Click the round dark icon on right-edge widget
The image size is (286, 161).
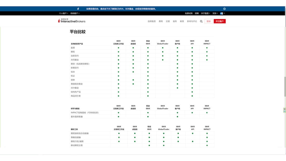tap(284, 109)
